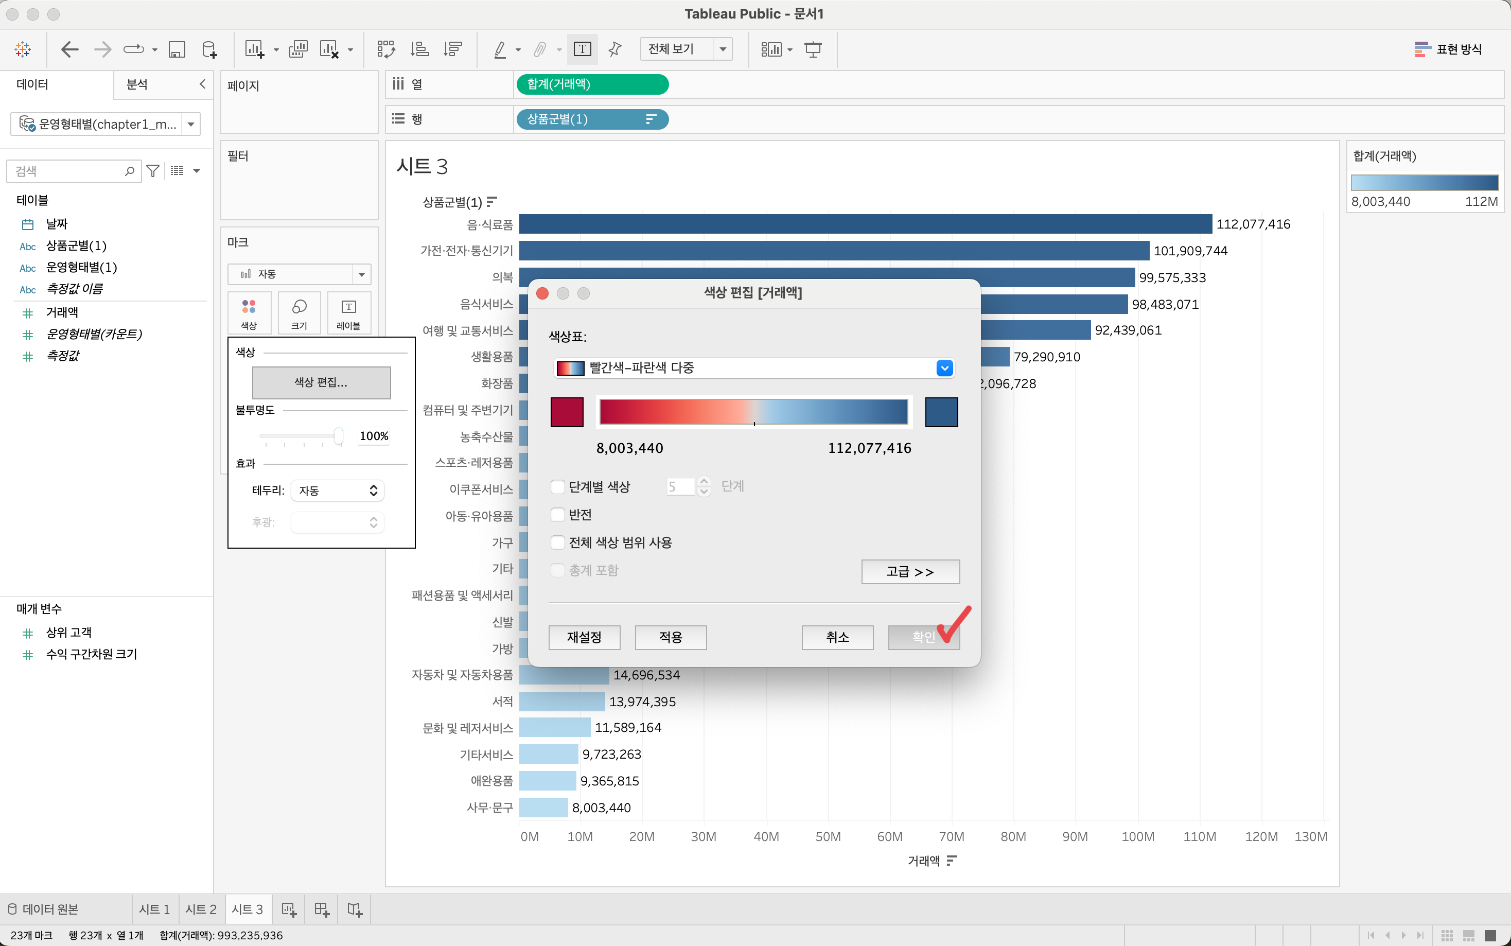The height and width of the screenshot is (946, 1511).
Task: Switch to the 분석 tab
Action: [137, 84]
